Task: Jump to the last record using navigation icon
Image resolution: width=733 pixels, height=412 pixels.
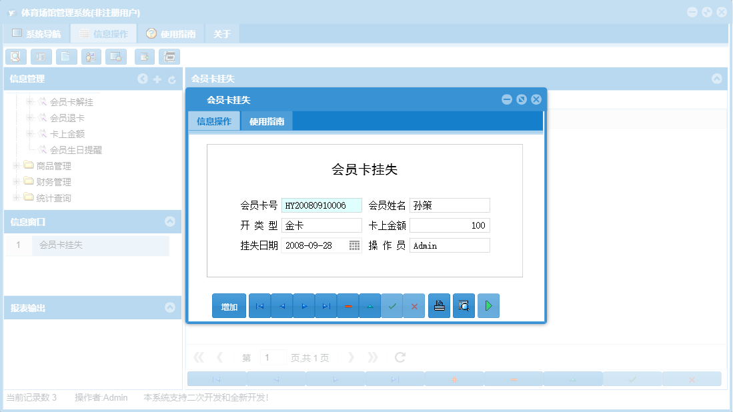Action: click(x=325, y=305)
